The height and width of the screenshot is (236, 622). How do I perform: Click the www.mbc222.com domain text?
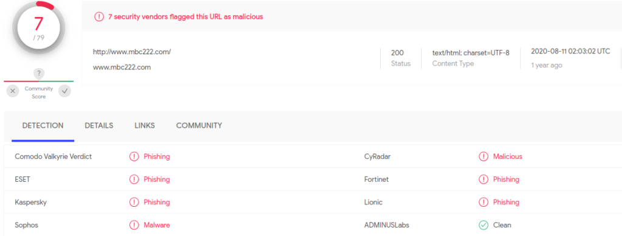(121, 68)
